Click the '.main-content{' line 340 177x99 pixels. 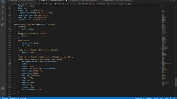tap(24, 41)
